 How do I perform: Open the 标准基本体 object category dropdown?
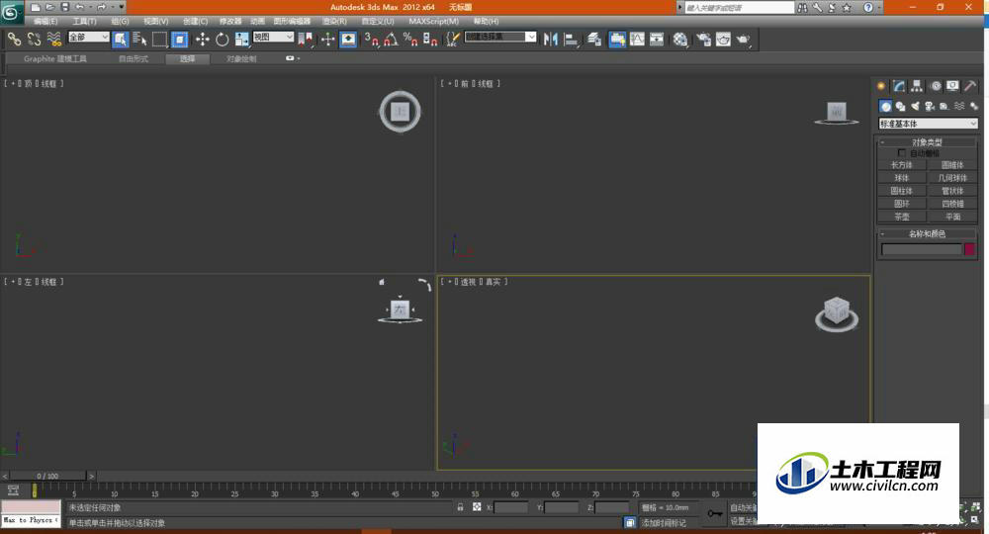pyautogui.click(x=928, y=124)
